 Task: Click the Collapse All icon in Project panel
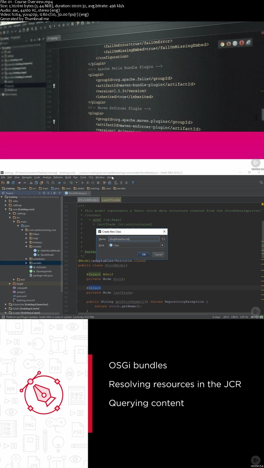point(48,193)
